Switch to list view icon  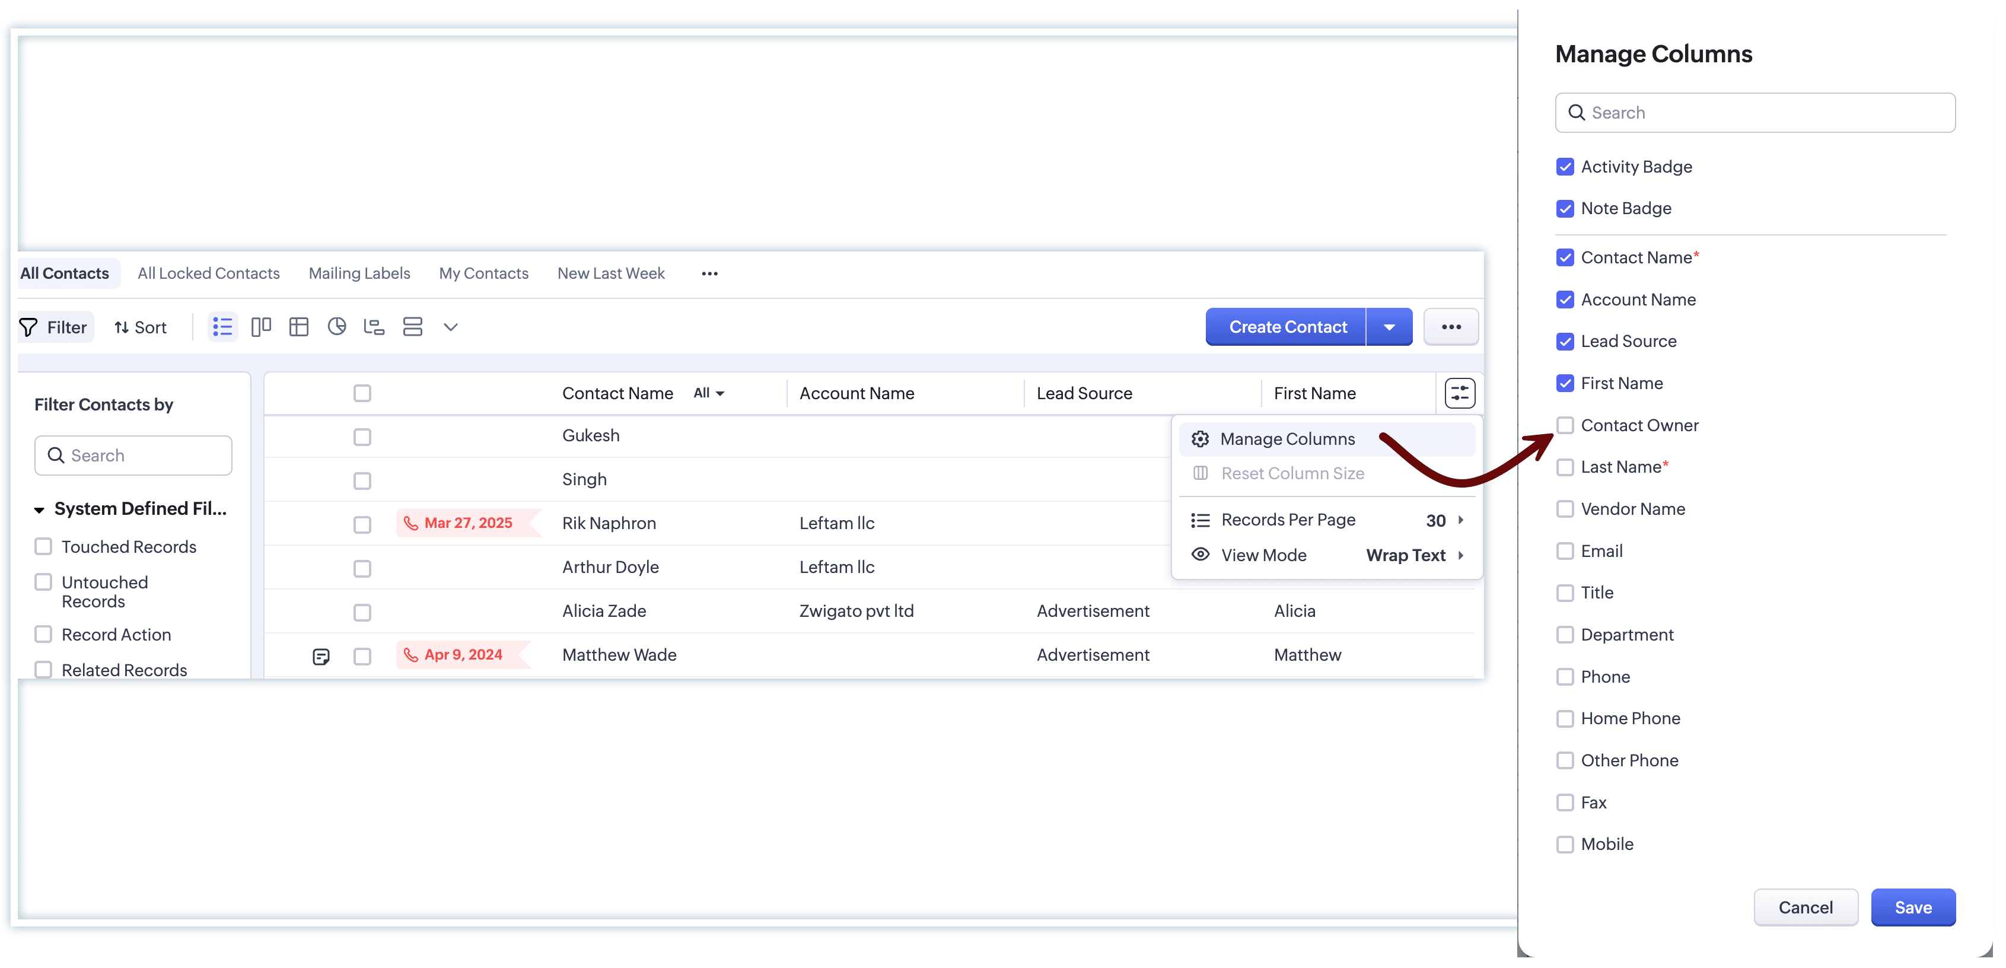coord(222,327)
